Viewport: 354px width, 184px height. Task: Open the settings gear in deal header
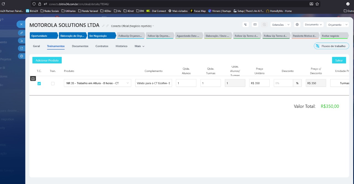pos(297,25)
